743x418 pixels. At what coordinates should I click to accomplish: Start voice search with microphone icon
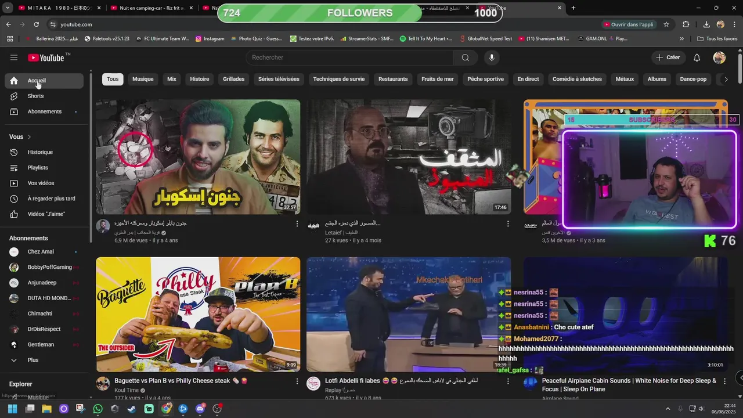(492, 57)
